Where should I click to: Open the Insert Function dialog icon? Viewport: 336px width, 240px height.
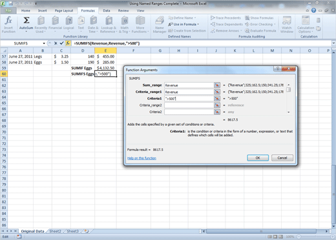tap(8, 25)
